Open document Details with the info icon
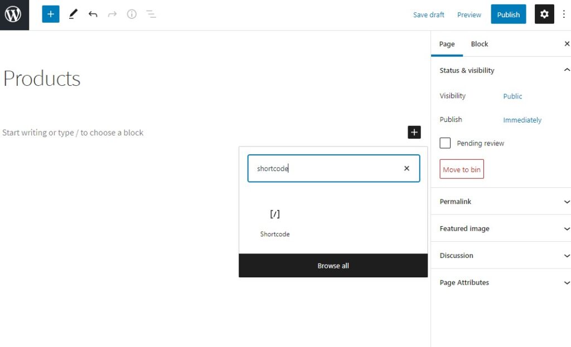Image resolution: width=571 pixels, height=347 pixels. pos(132,14)
